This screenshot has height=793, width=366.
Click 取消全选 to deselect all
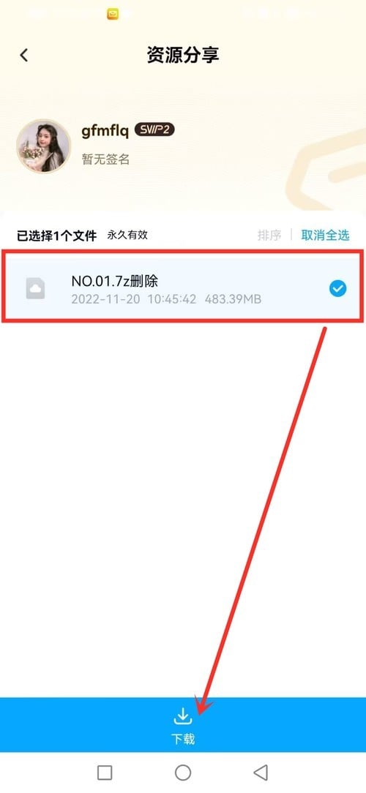coord(325,235)
